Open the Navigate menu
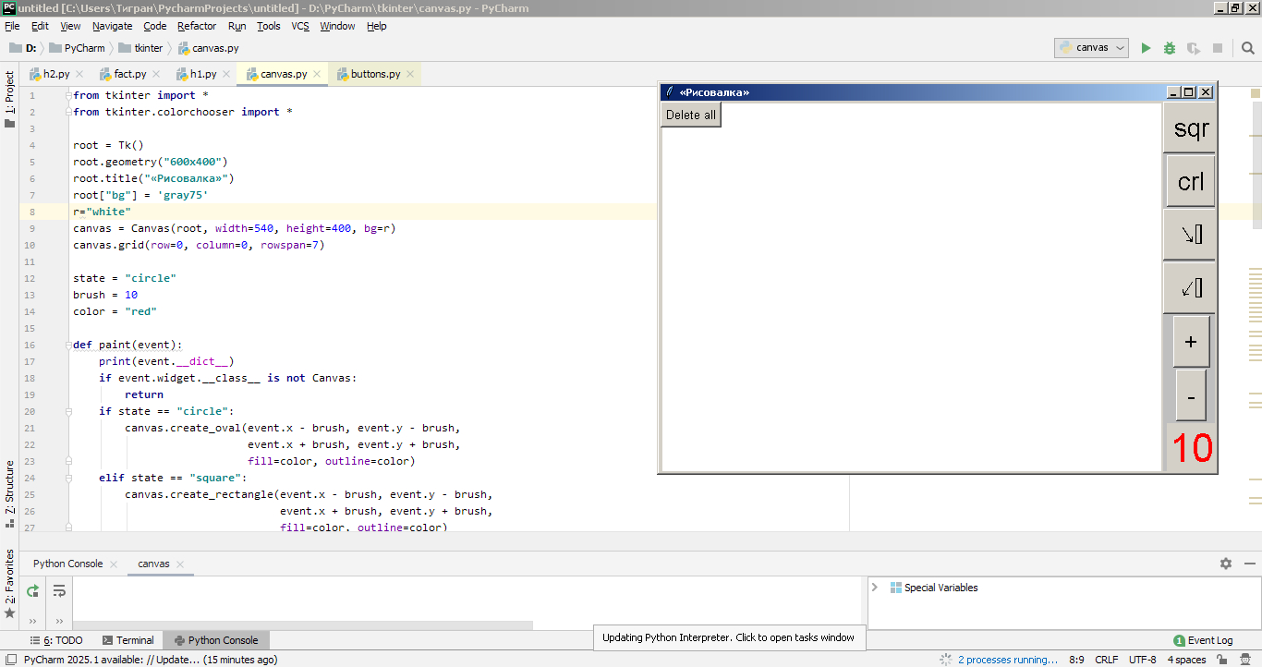1262x667 pixels. [x=112, y=26]
